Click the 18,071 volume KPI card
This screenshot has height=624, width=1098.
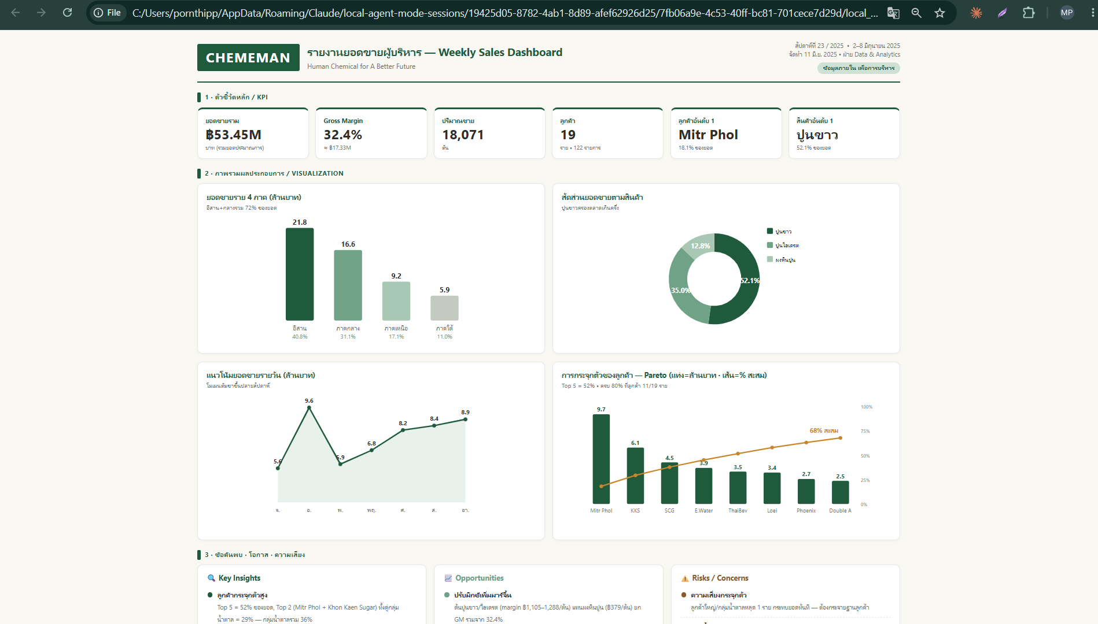pyautogui.click(x=489, y=133)
